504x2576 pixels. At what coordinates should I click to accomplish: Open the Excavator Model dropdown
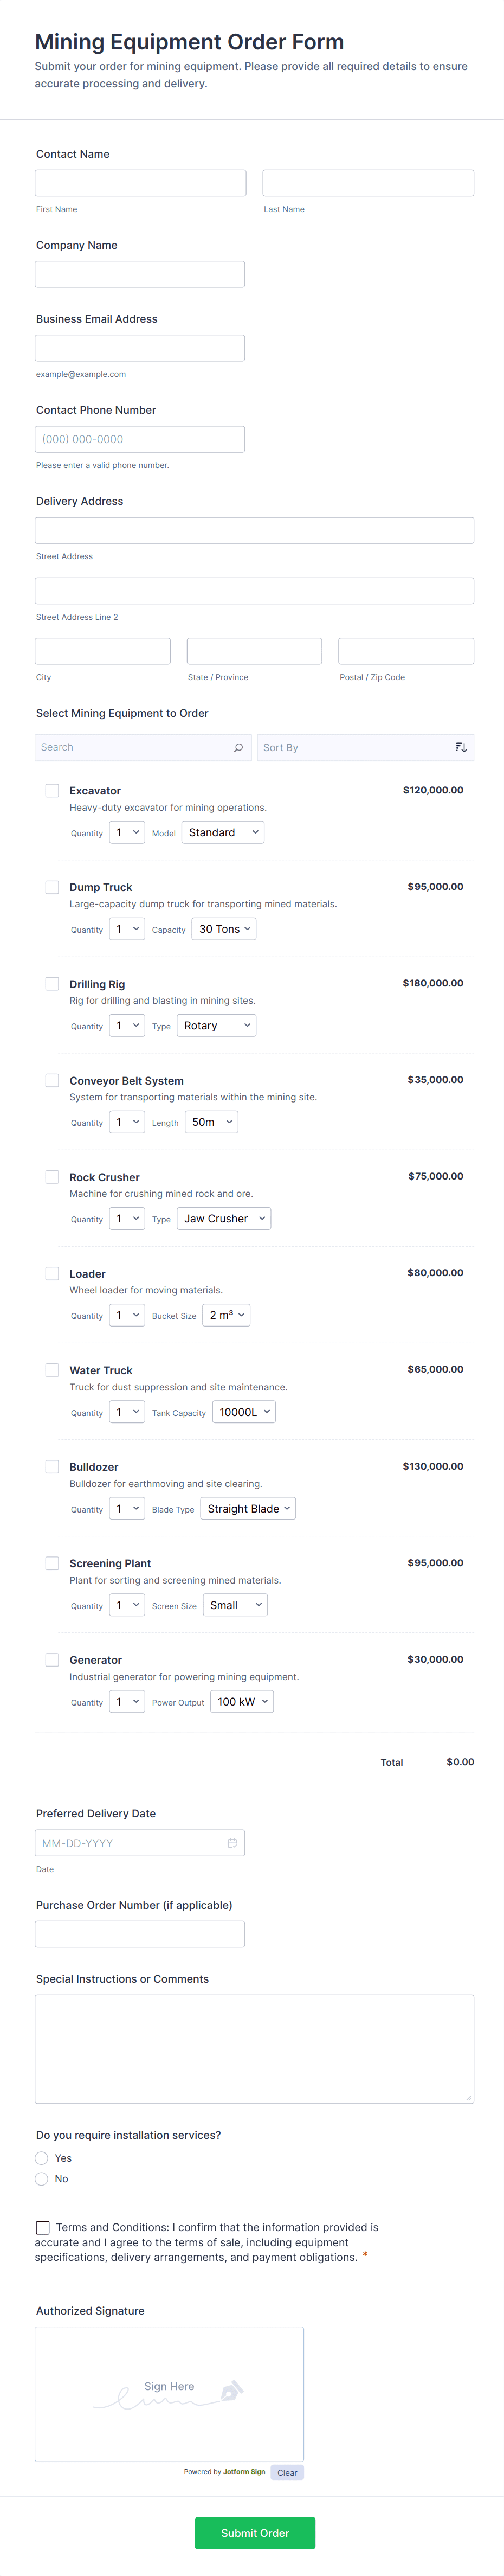click(223, 832)
